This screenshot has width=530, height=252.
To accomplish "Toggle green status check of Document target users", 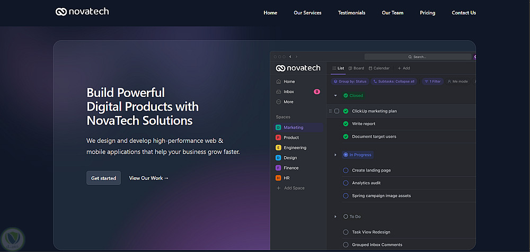I will click(x=346, y=137).
